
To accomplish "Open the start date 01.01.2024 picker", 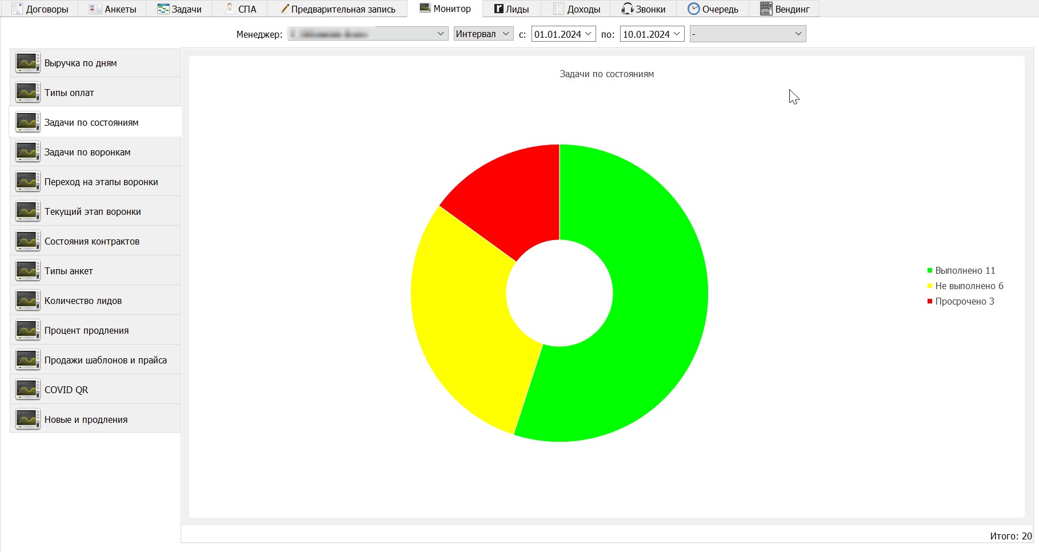I will pos(563,34).
